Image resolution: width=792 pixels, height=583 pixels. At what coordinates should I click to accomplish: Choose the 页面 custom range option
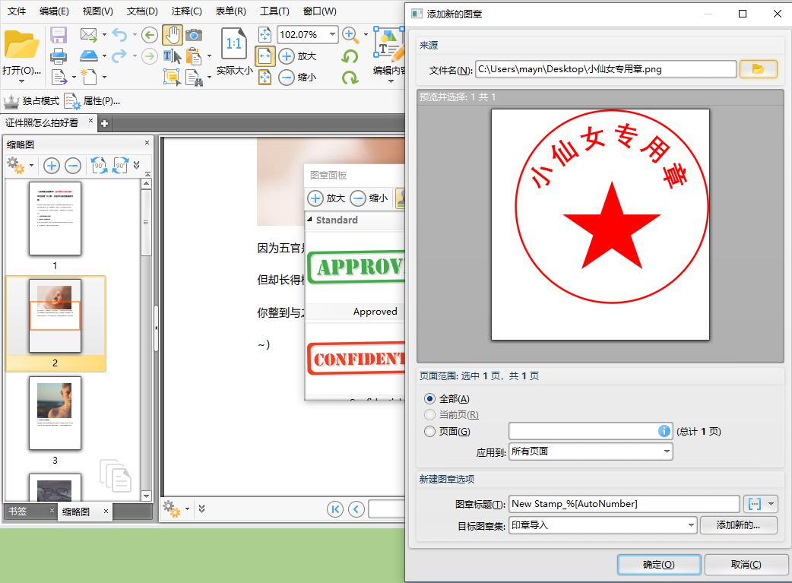click(430, 430)
